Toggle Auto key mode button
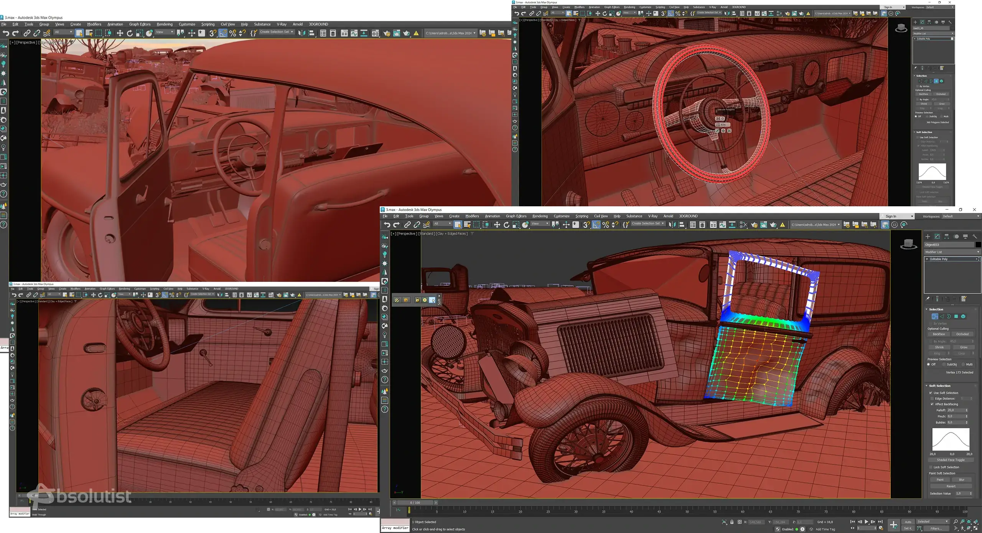 pos(908,521)
